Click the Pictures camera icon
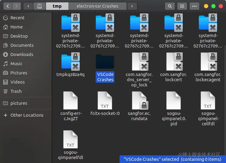This screenshot has width=226, height=163. coord(6,73)
